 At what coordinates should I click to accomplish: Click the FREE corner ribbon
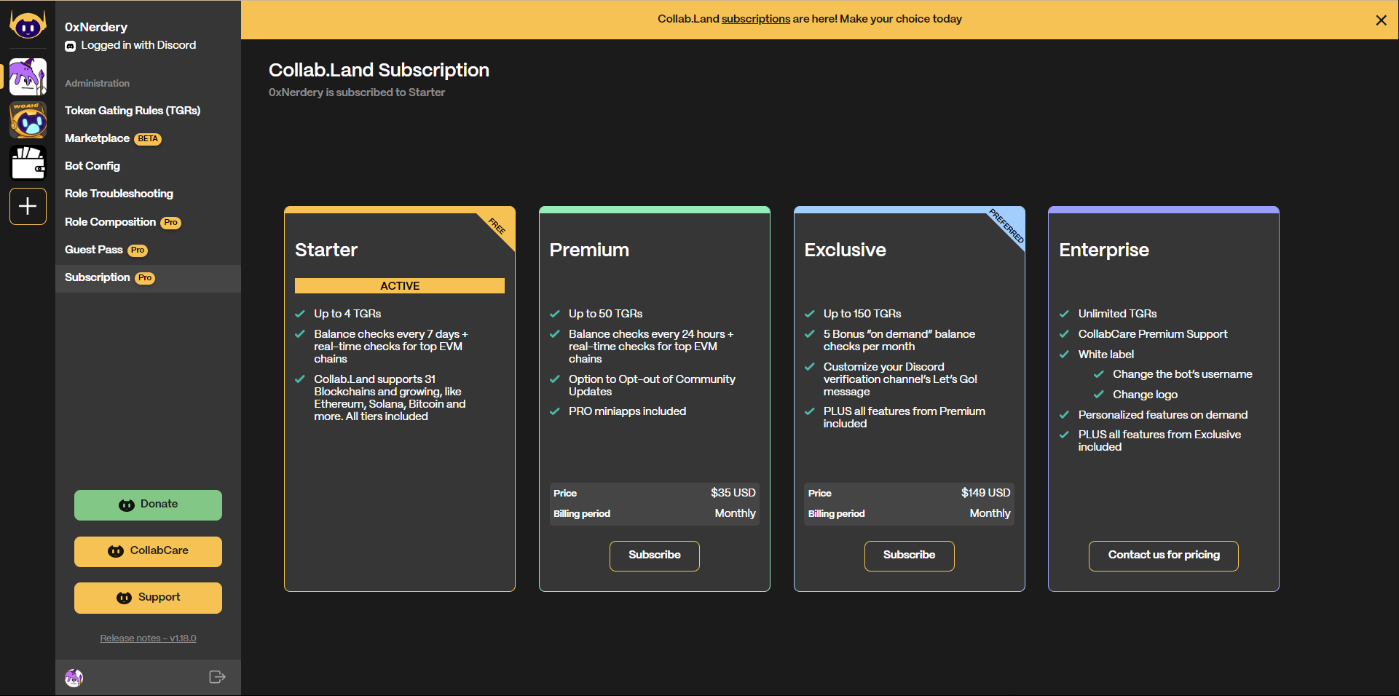coord(497,226)
